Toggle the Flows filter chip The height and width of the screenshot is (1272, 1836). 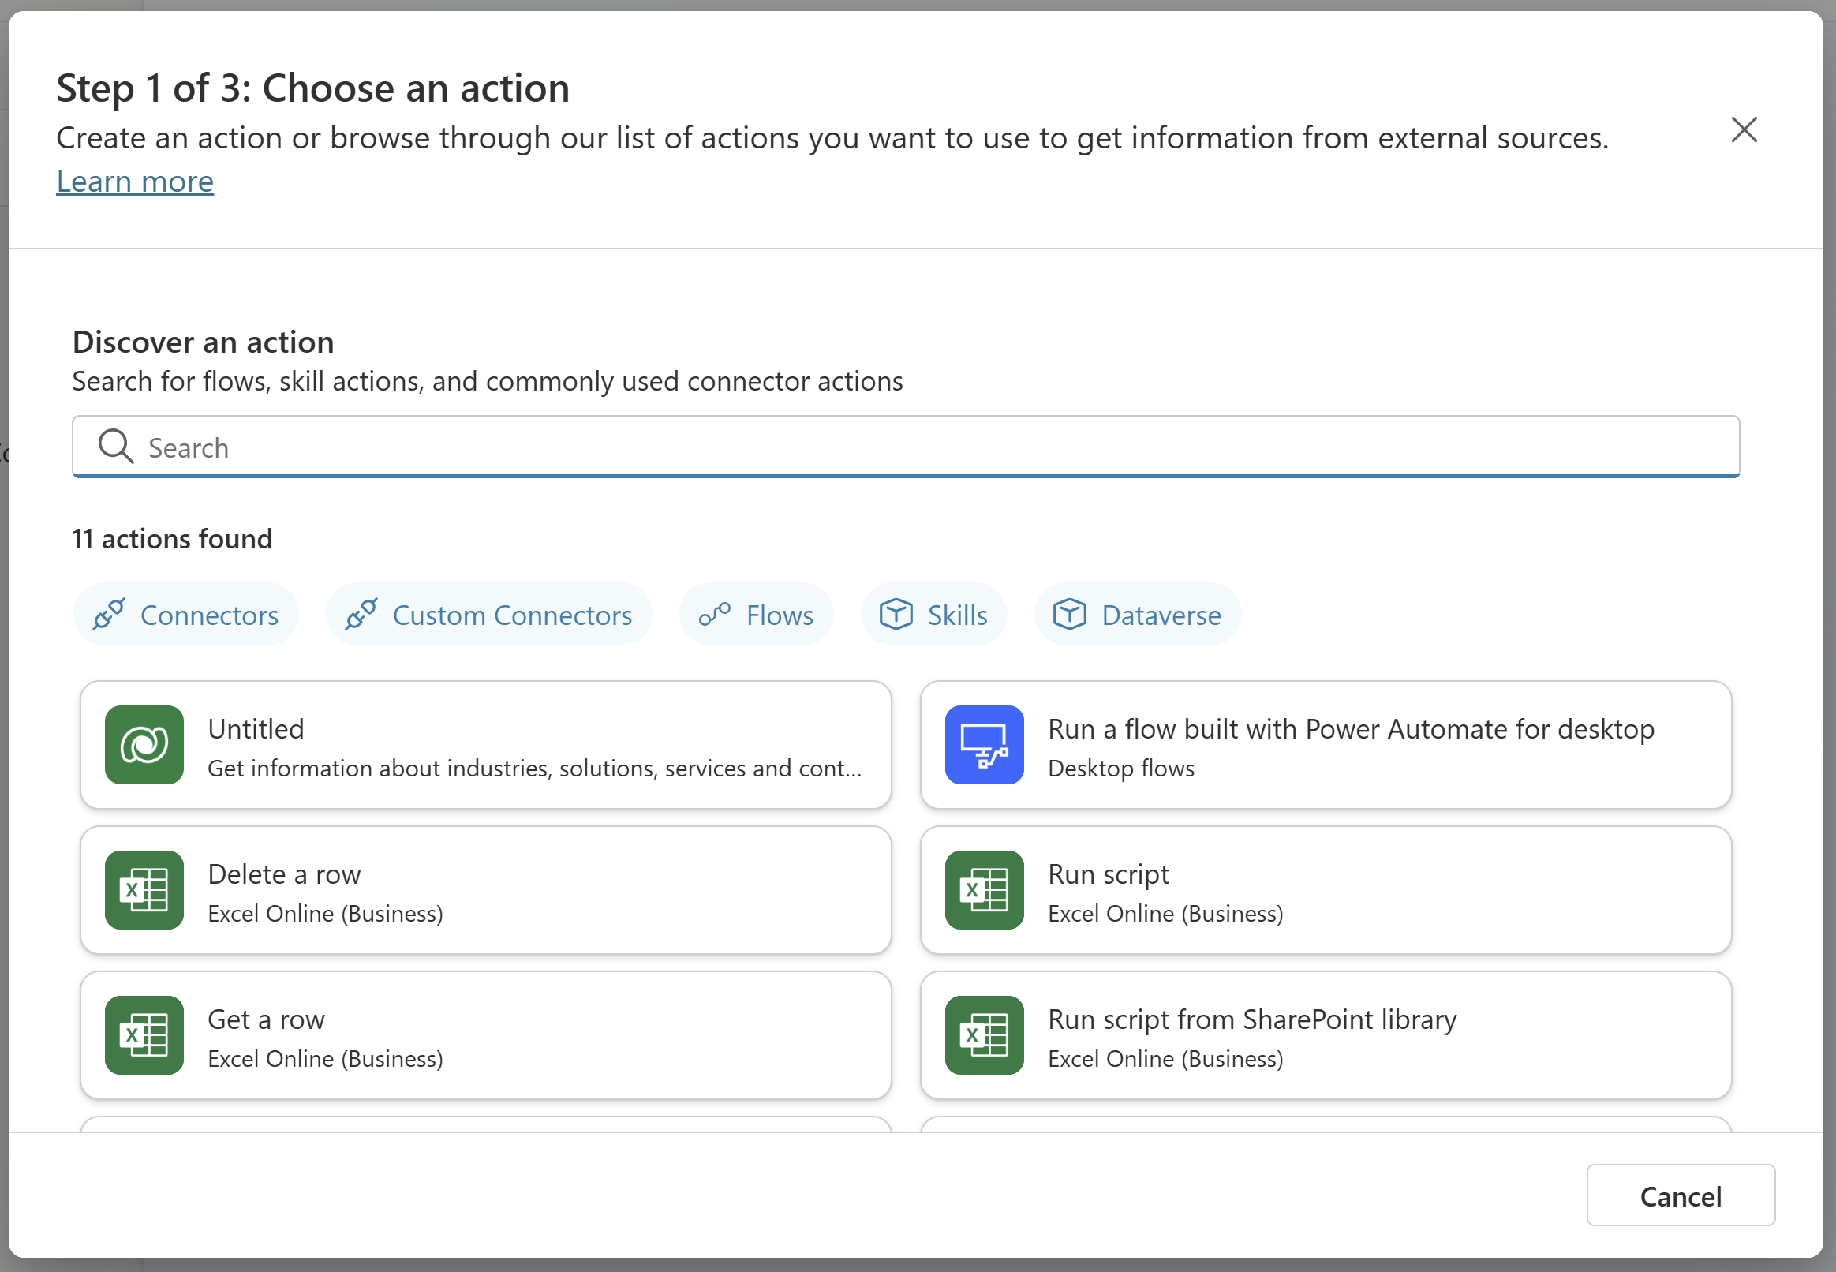[x=757, y=614]
